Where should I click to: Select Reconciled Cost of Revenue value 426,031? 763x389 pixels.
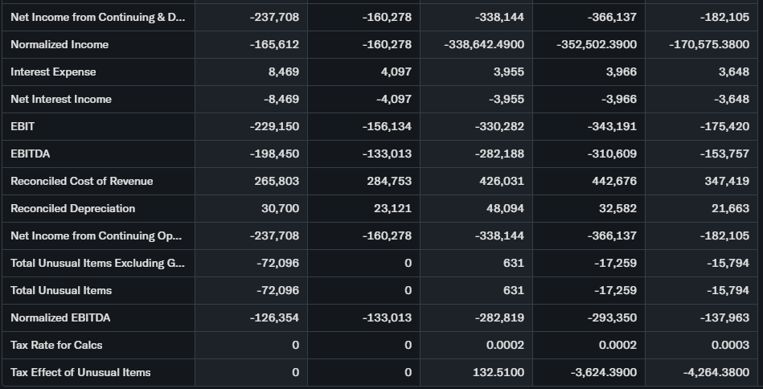tap(502, 181)
